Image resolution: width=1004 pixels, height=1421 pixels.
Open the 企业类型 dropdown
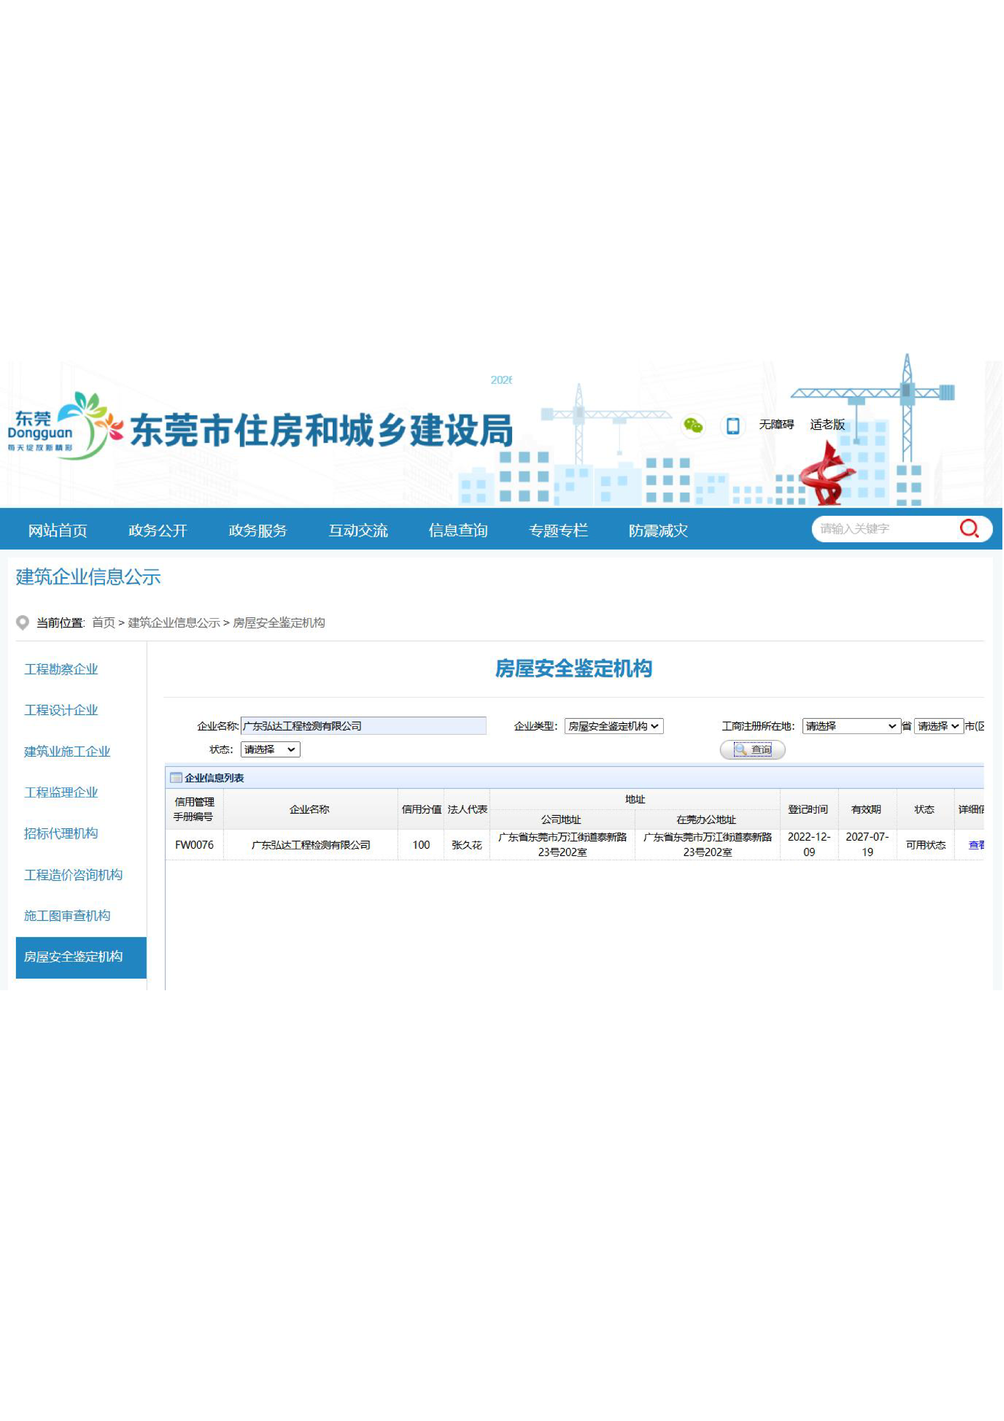[614, 726]
